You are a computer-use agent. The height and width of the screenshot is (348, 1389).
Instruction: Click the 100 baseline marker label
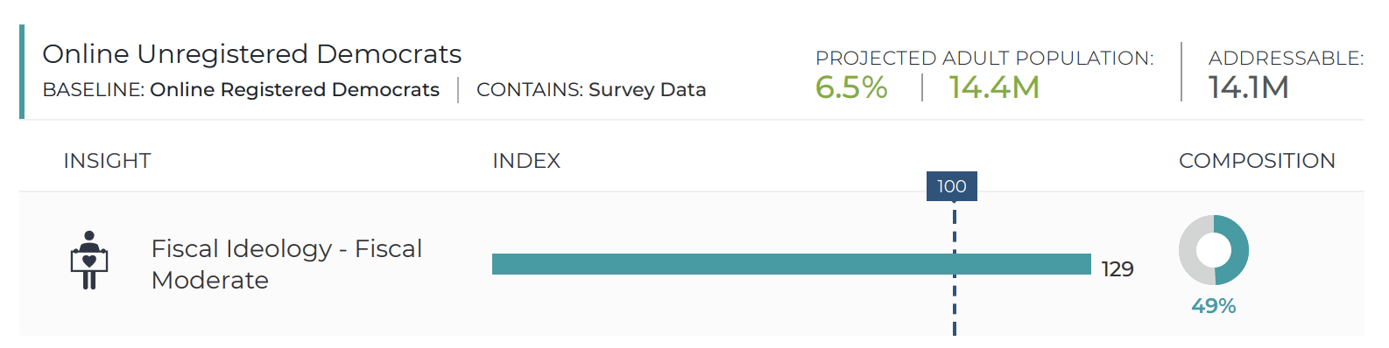pyautogui.click(x=952, y=186)
